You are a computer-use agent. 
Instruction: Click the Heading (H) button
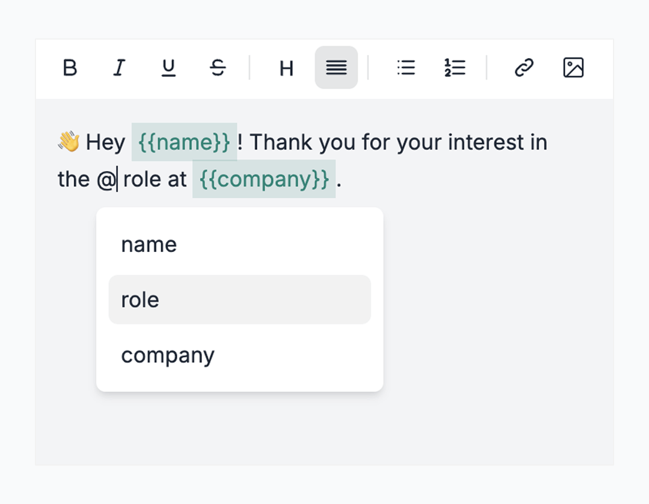(x=287, y=68)
